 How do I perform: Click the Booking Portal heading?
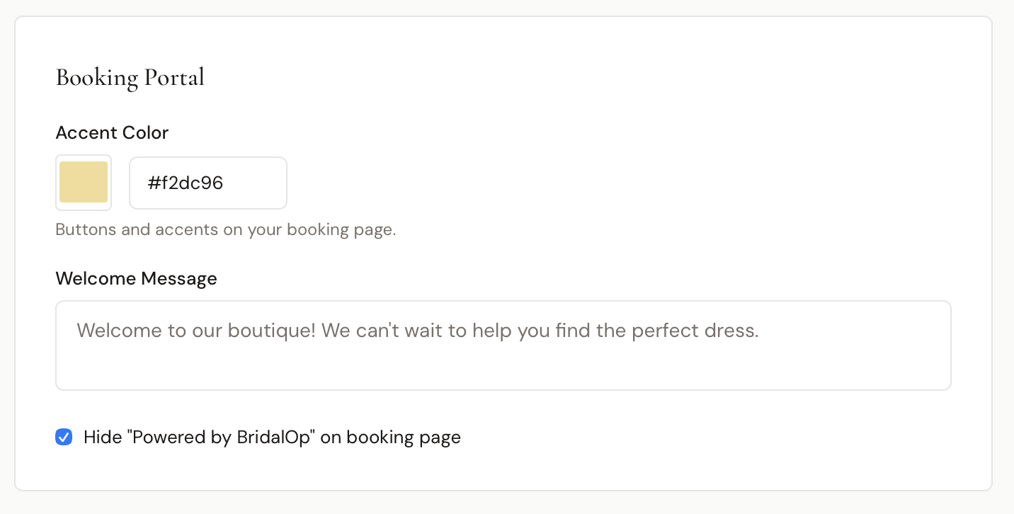coord(130,77)
